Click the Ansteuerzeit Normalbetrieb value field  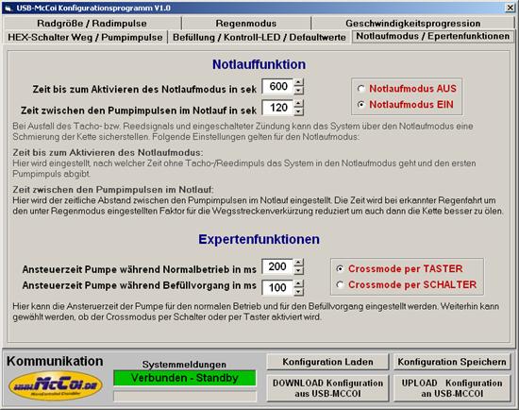click(x=277, y=266)
